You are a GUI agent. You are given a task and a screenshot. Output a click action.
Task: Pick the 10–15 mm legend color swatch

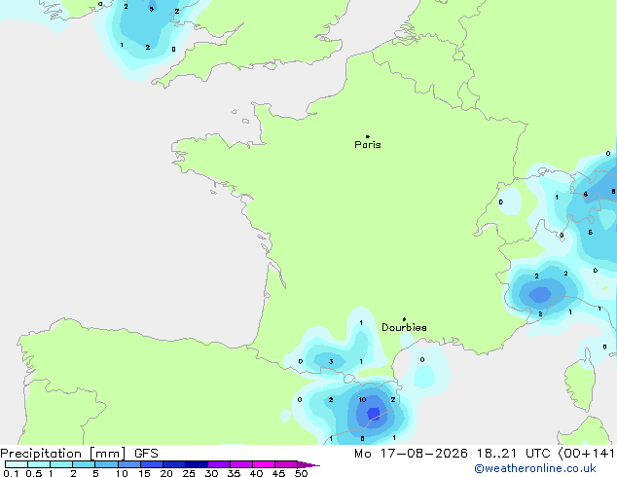(128, 464)
